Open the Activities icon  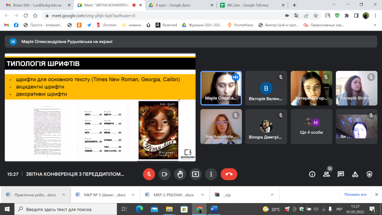pyautogui.click(x=355, y=174)
